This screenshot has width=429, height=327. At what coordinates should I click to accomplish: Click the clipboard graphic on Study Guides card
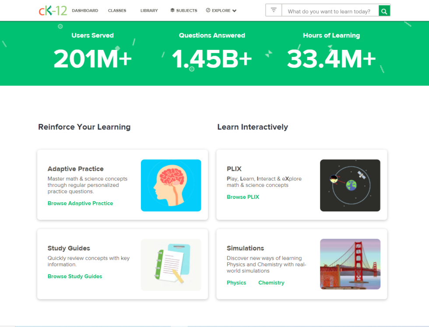coord(171,264)
